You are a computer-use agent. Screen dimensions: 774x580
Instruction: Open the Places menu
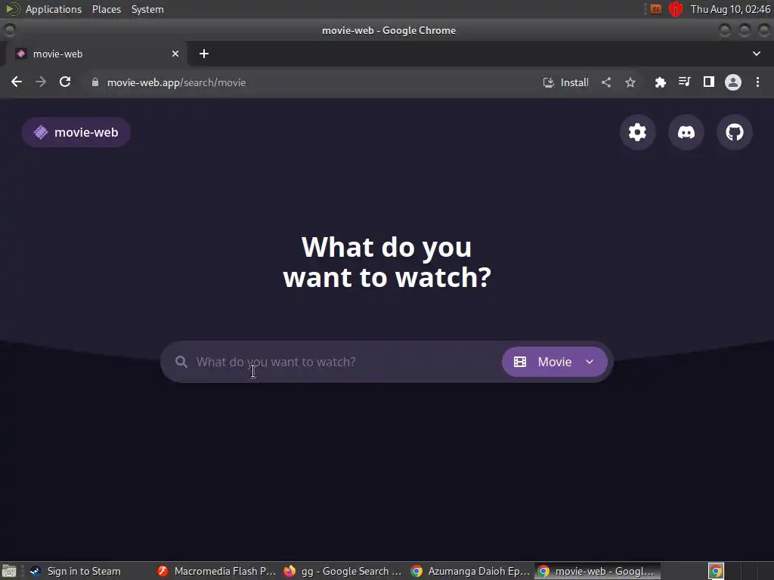106,9
